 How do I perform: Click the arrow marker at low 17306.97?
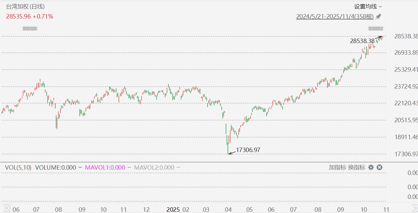click(x=231, y=153)
